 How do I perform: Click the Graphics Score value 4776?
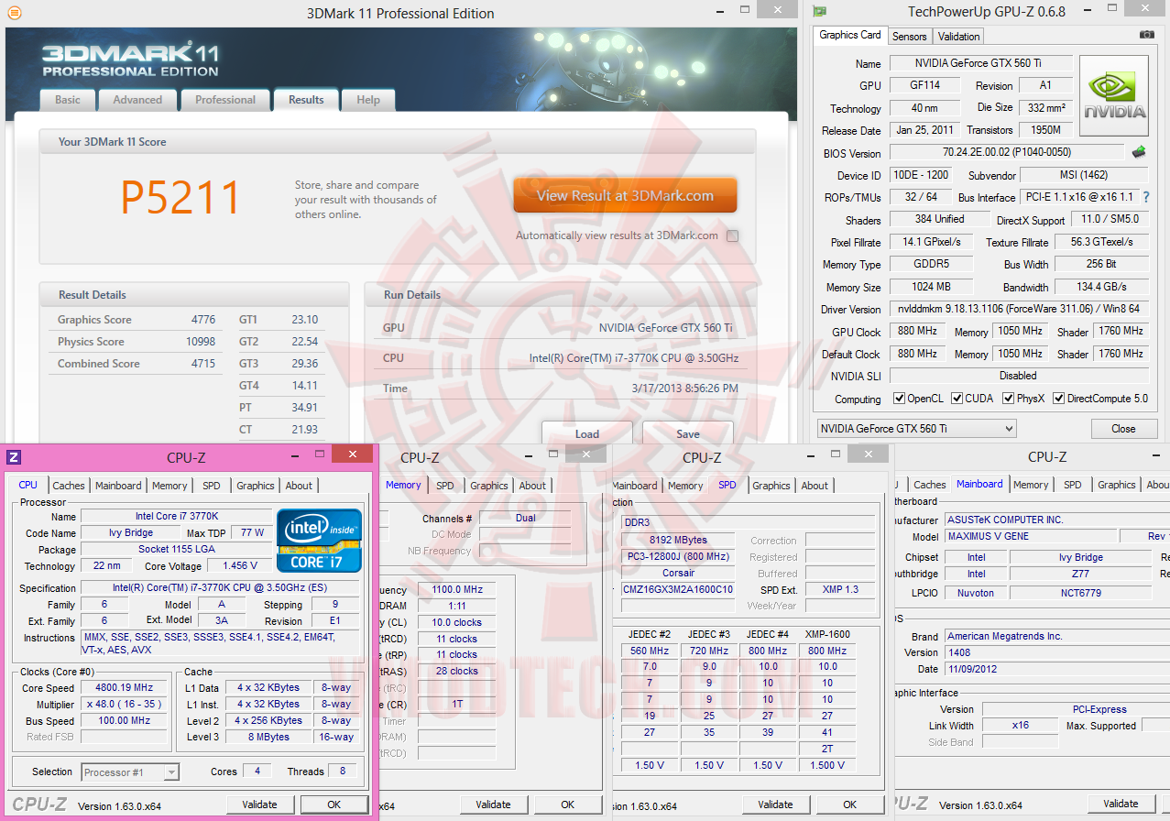[x=203, y=319]
